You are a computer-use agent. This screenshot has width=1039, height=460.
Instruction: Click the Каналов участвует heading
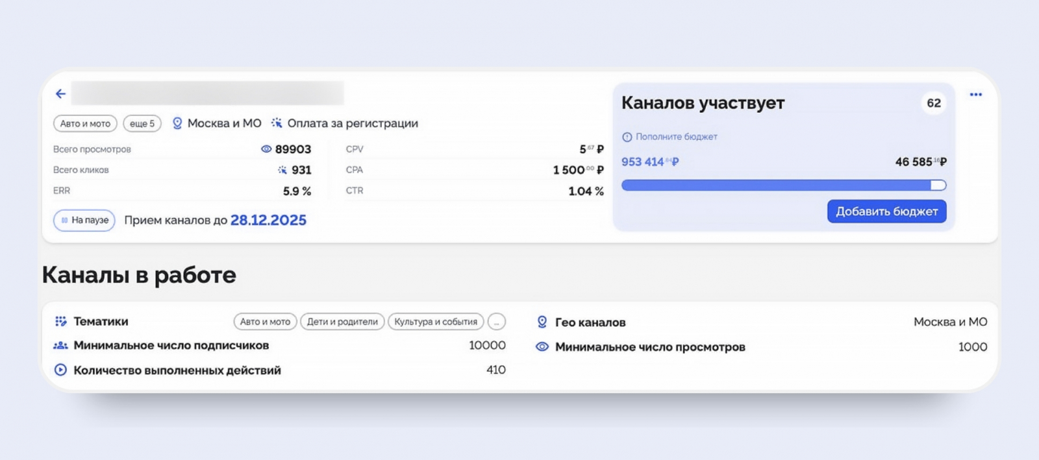click(x=703, y=103)
